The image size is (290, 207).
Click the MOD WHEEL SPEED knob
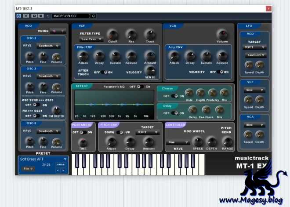pyautogui.click(x=198, y=142)
